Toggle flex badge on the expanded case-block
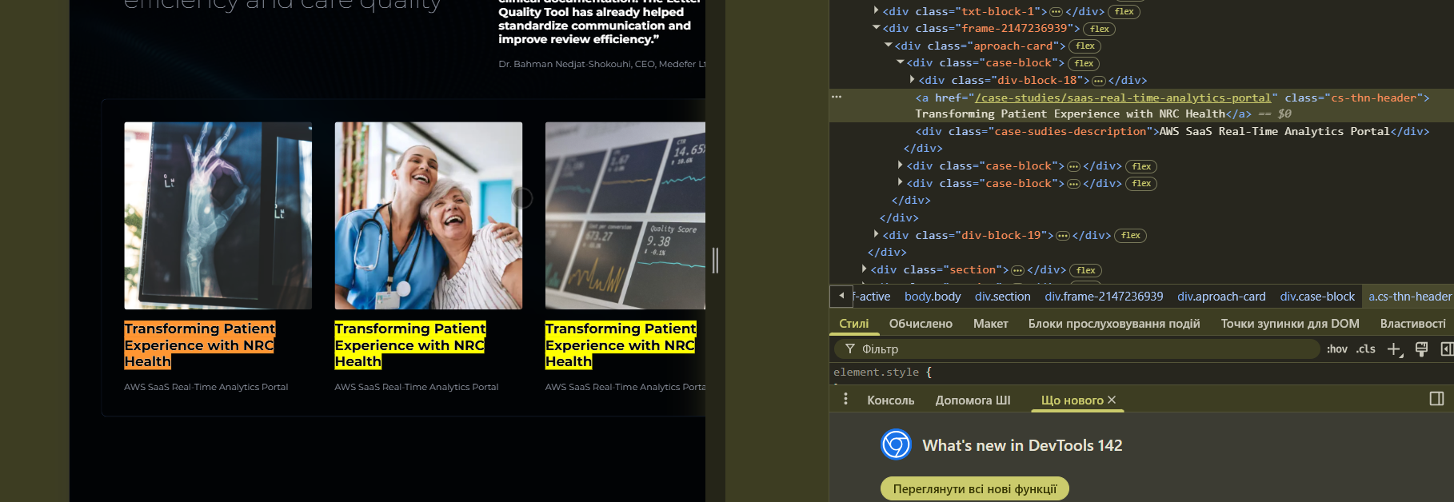The image size is (1454, 502). click(1084, 63)
